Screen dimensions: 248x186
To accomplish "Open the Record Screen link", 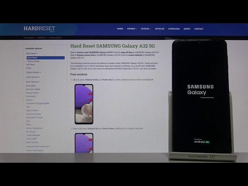I will (x=32, y=93).
